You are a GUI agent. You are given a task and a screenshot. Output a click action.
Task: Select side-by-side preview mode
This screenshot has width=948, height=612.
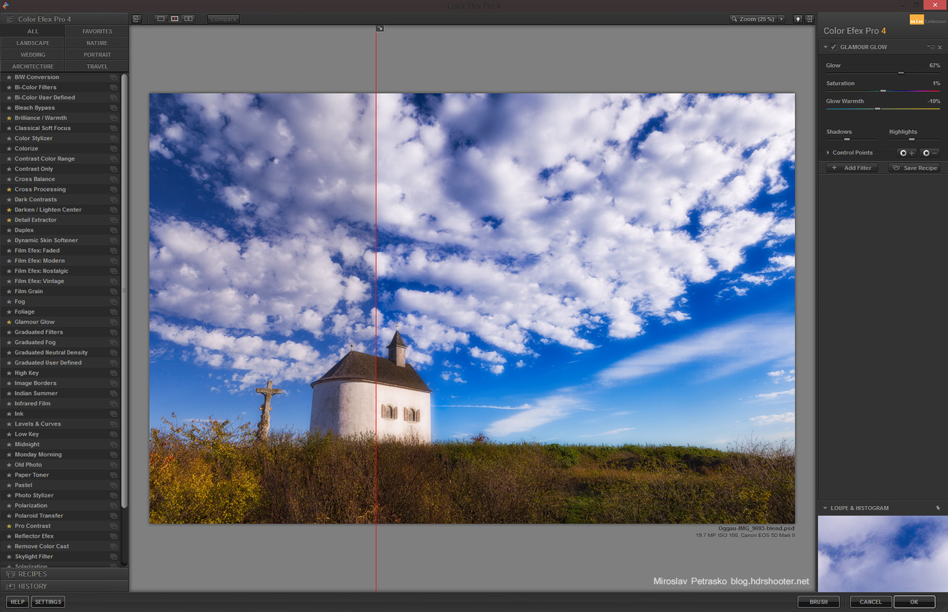click(x=188, y=19)
